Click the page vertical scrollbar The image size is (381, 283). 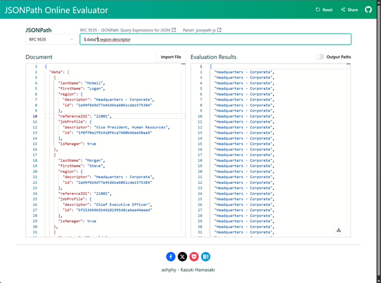tap(379, 141)
